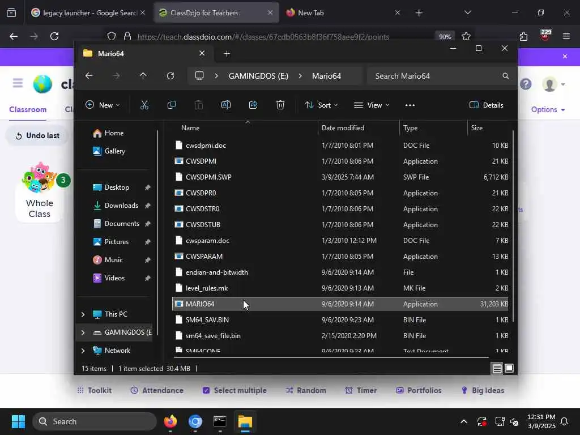Click the search magnifier in Explorer
The width and height of the screenshot is (580, 435).
pyautogui.click(x=506, y=76)
